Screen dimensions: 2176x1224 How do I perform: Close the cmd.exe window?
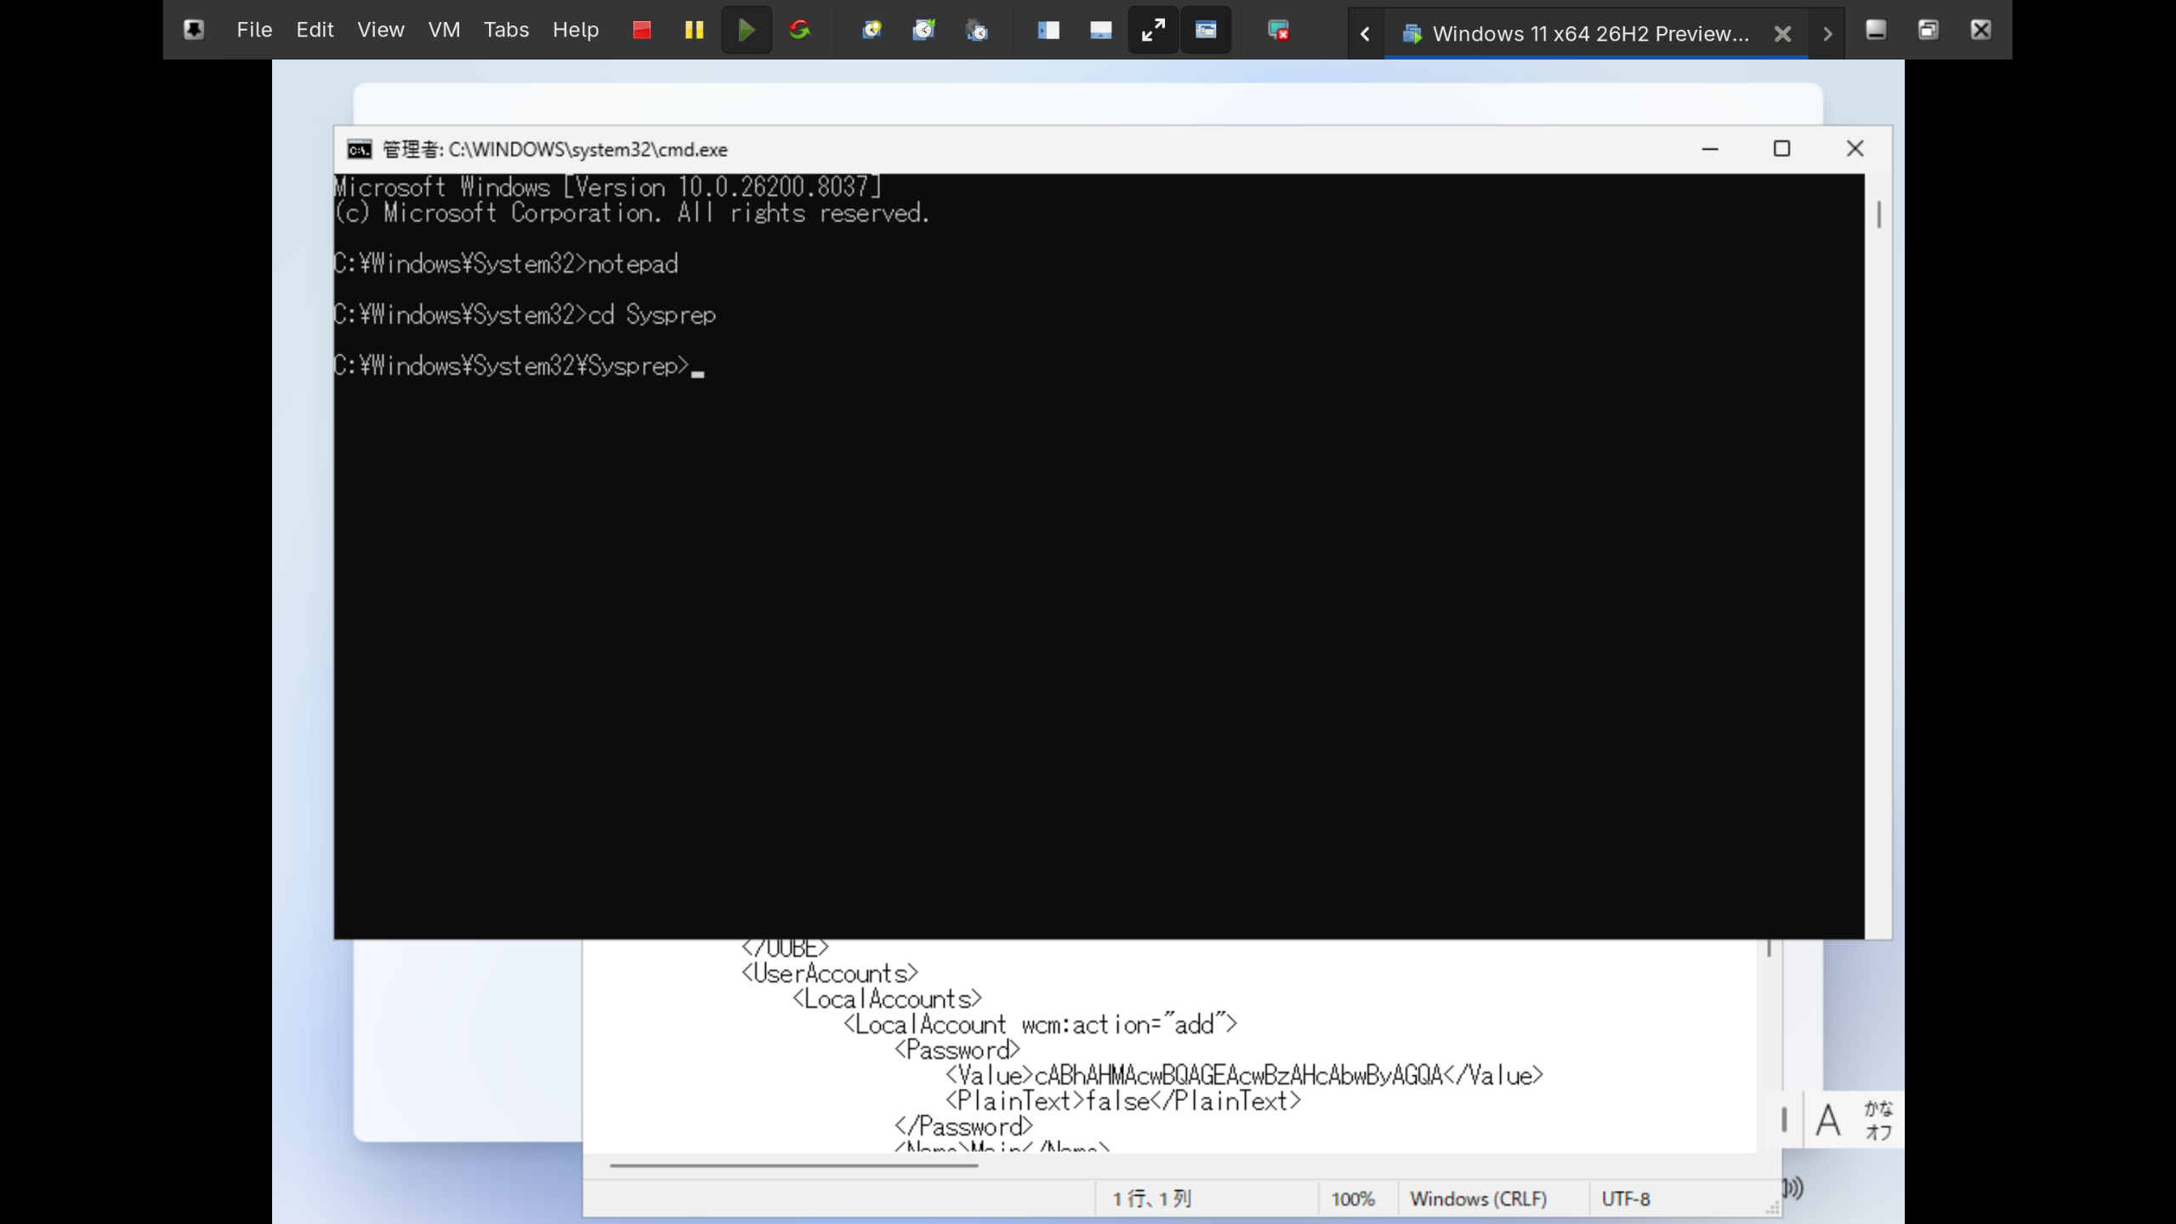[x=1855, y=149]
